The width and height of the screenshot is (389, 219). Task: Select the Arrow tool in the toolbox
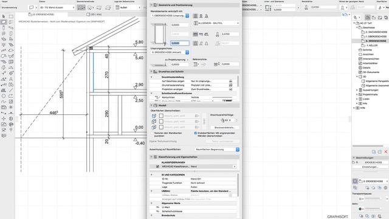(4, 16)
